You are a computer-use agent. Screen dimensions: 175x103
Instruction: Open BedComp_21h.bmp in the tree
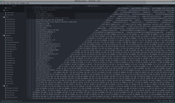12,97
